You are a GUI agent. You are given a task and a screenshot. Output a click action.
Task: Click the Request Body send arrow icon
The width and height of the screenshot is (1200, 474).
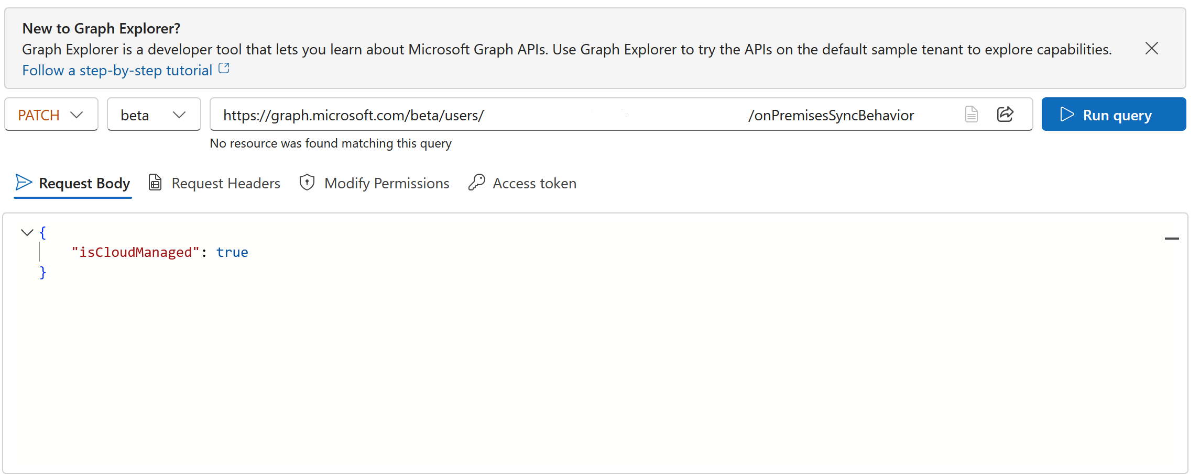[24, 182]
